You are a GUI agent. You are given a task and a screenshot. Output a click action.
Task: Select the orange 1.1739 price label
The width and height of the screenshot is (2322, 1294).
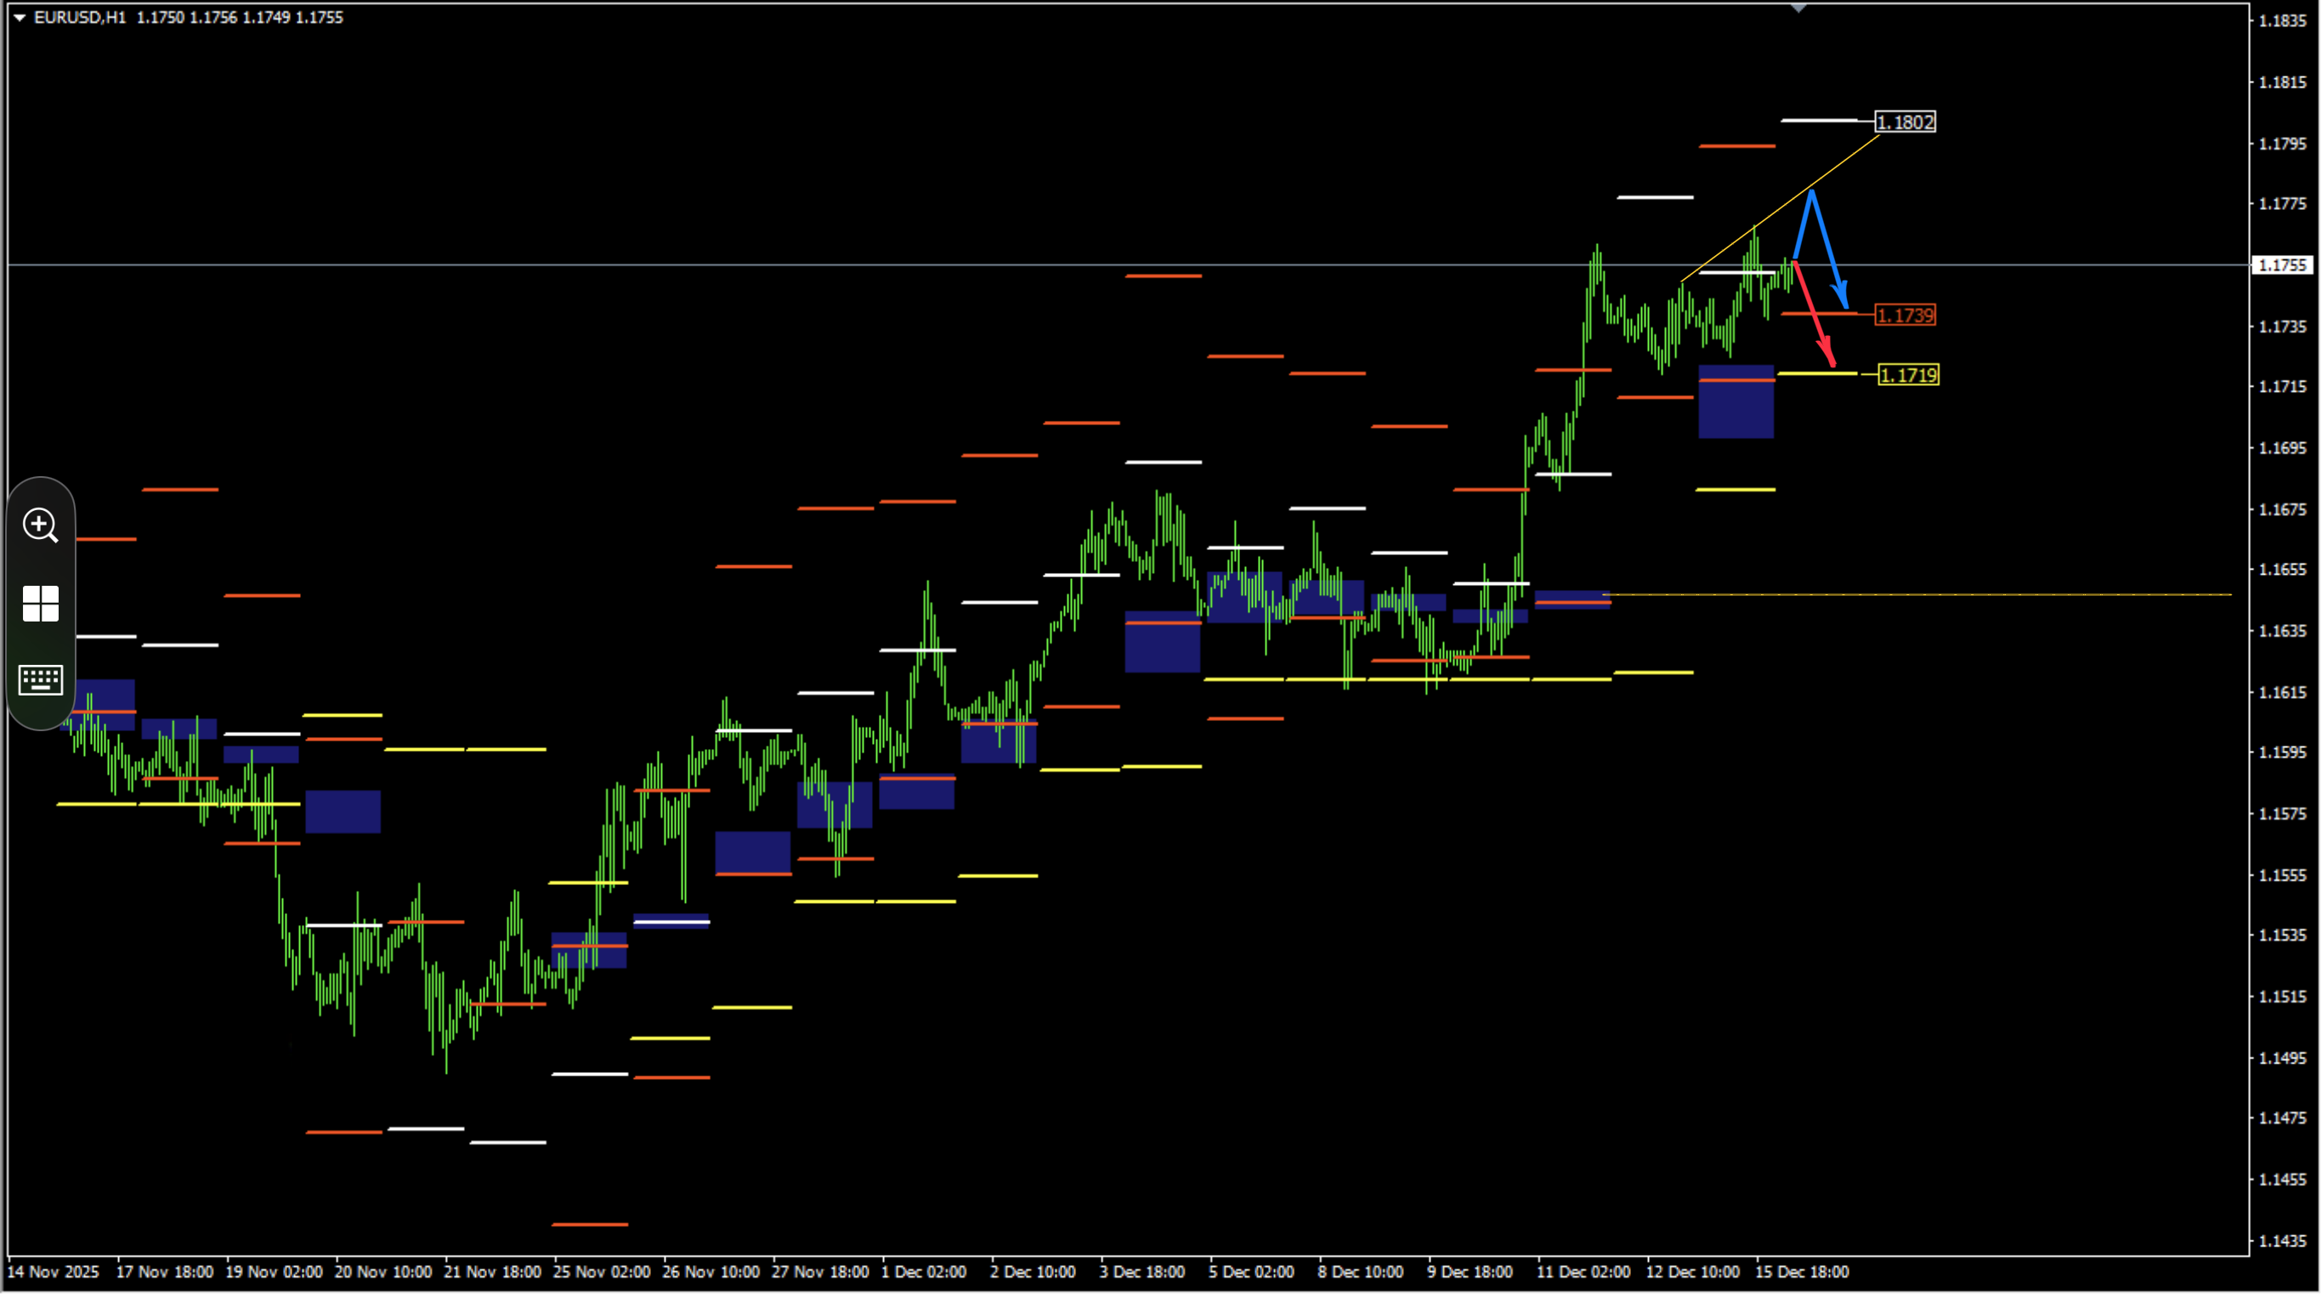(1905, 315)
